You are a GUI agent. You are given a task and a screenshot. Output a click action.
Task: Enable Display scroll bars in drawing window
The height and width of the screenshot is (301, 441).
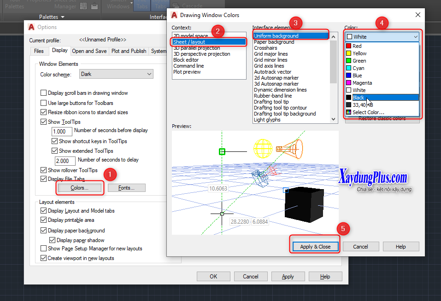click(44, 93)
